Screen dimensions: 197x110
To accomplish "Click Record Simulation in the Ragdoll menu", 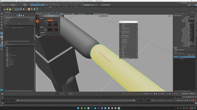I will point(125,35).
